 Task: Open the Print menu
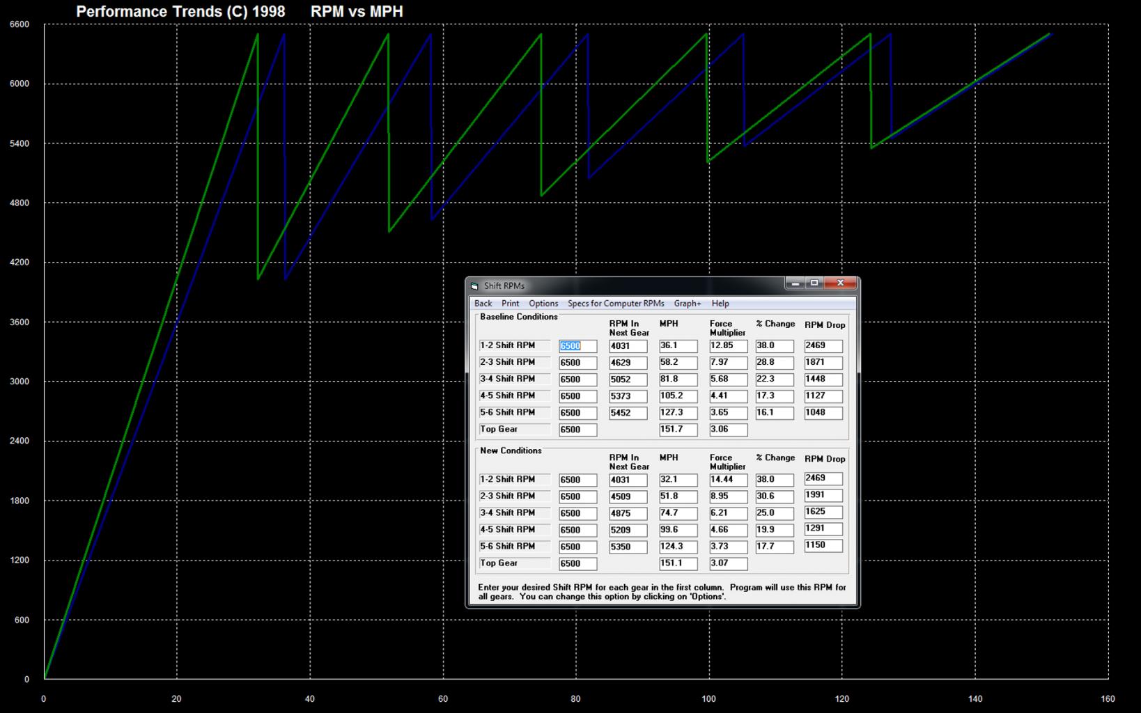511,304
